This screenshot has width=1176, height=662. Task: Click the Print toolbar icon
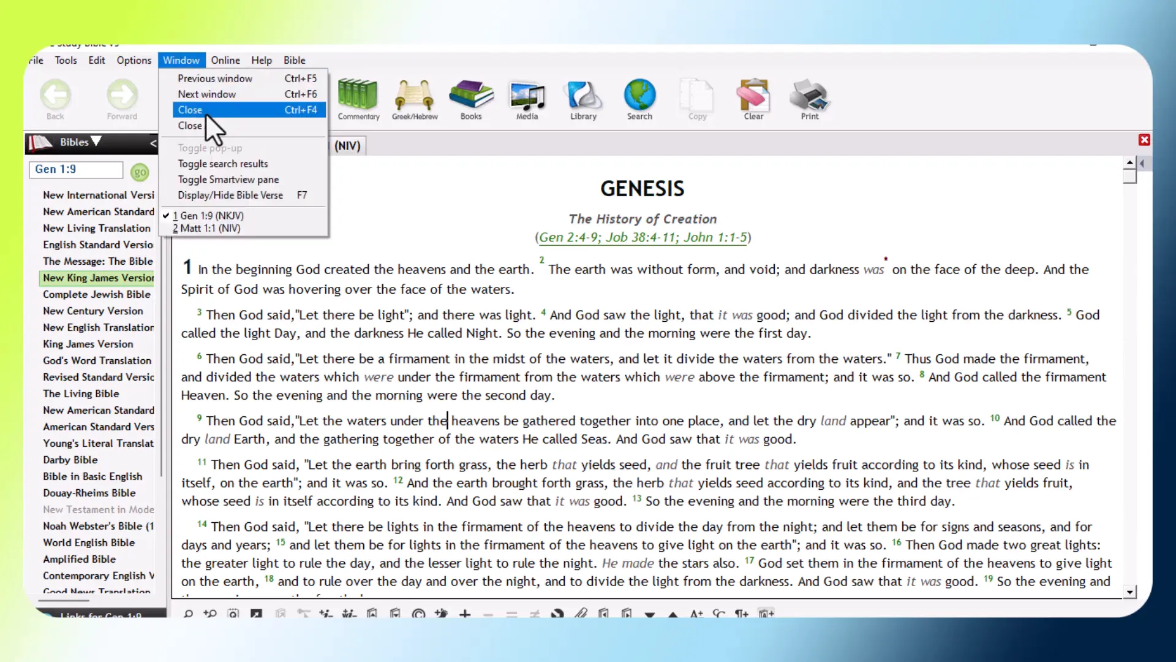810,95
